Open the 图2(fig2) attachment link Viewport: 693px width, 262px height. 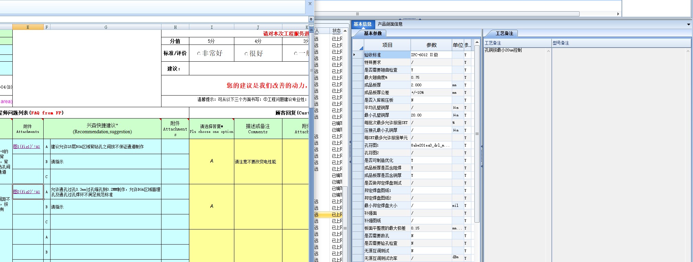(26, 192)
